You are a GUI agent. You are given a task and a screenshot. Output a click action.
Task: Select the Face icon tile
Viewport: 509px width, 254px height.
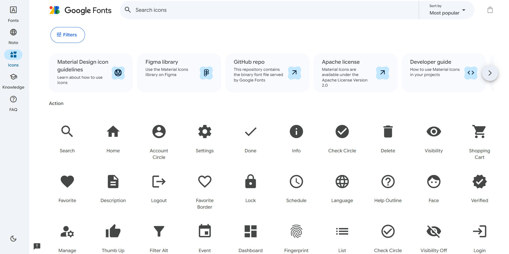pos(434,182)
